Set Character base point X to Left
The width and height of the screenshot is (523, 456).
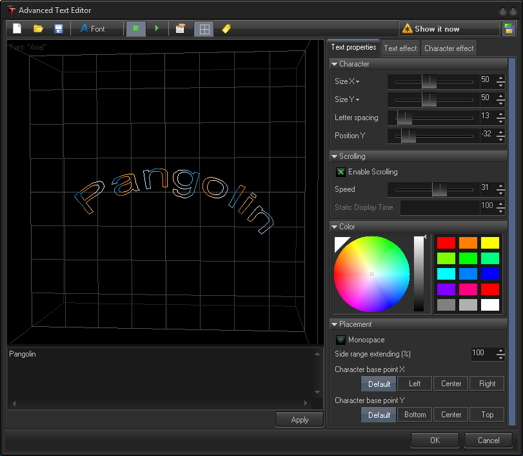click(x=415, y=384)
